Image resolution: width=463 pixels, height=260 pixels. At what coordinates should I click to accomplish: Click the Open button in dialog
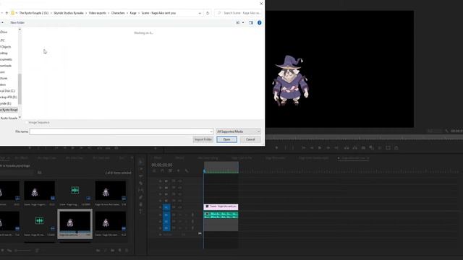pyautogui.click(x=226, y=139)
